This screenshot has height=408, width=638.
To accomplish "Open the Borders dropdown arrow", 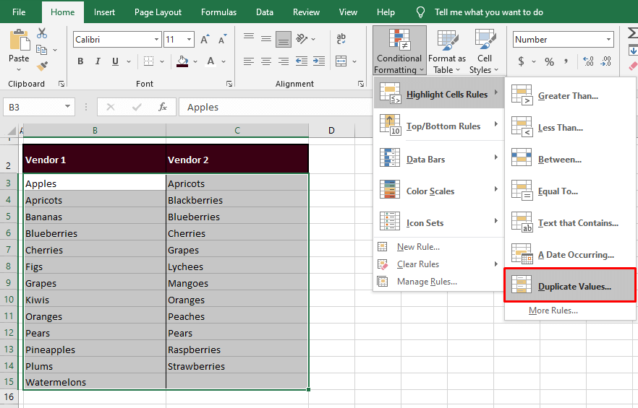I will [162, 62].
